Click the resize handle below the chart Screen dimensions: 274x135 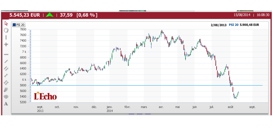139,114
